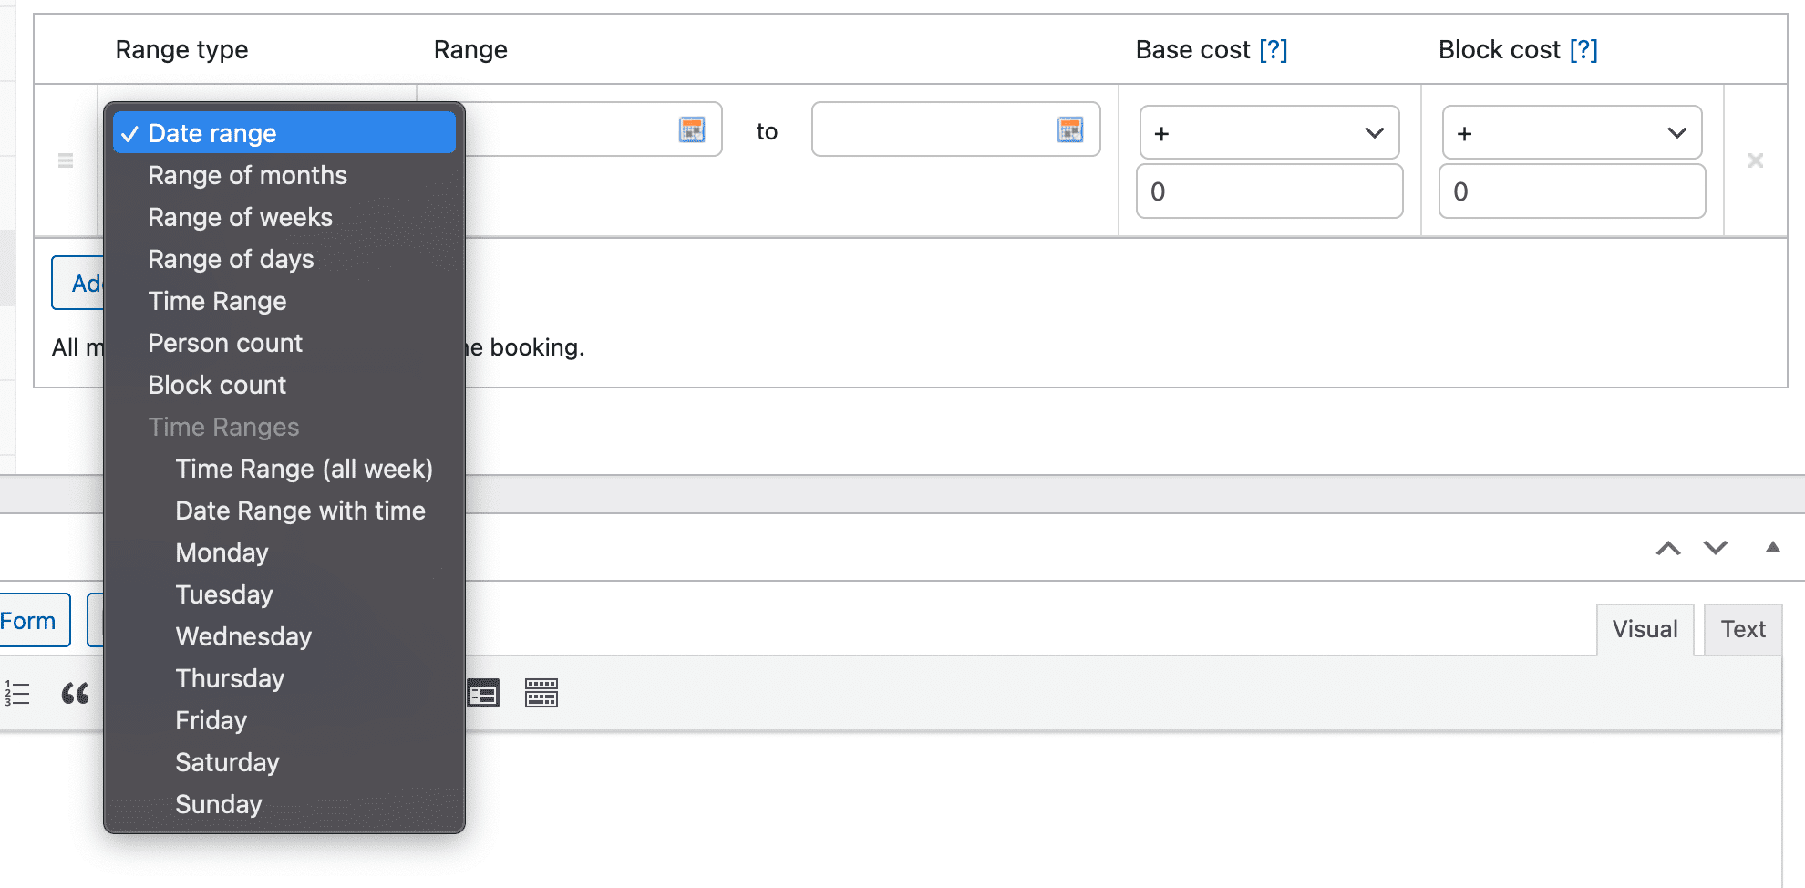Image resolution: width=1805 pixels, height=888 pixels.
Task: Switch to the Visual tab
Action: coord(1645,628)
